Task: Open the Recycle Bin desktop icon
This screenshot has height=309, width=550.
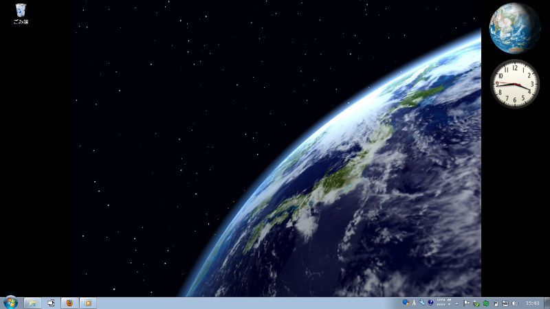Action: [21, 14]
